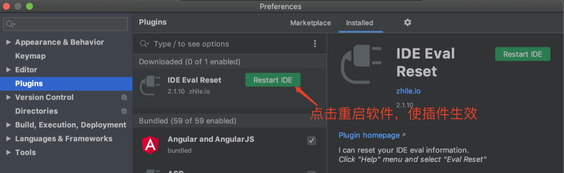Click the project-level icon next to Version Control
Screen dimensions: 564x173
[124, 97]
